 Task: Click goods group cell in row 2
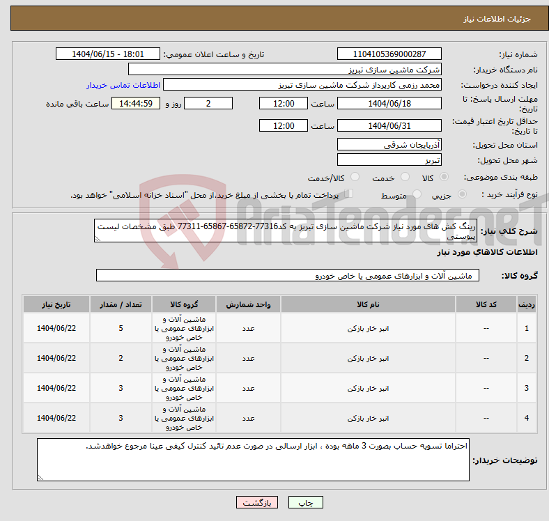[184, 358]
